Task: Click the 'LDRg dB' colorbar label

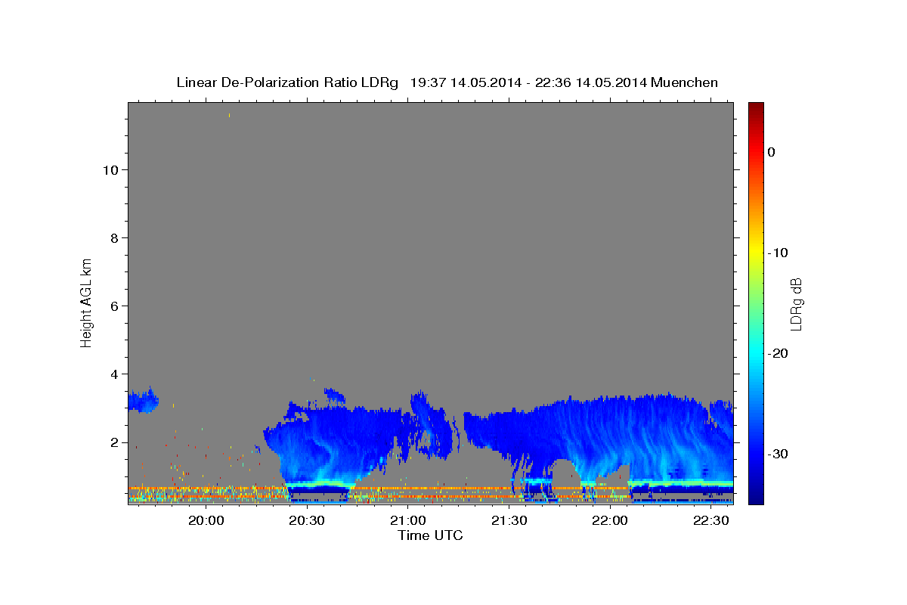Action: [795, 304]
